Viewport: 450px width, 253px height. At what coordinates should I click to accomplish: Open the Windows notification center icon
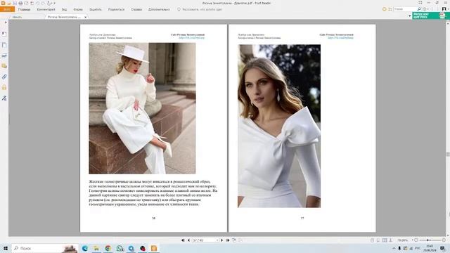(x=443, y=248)
